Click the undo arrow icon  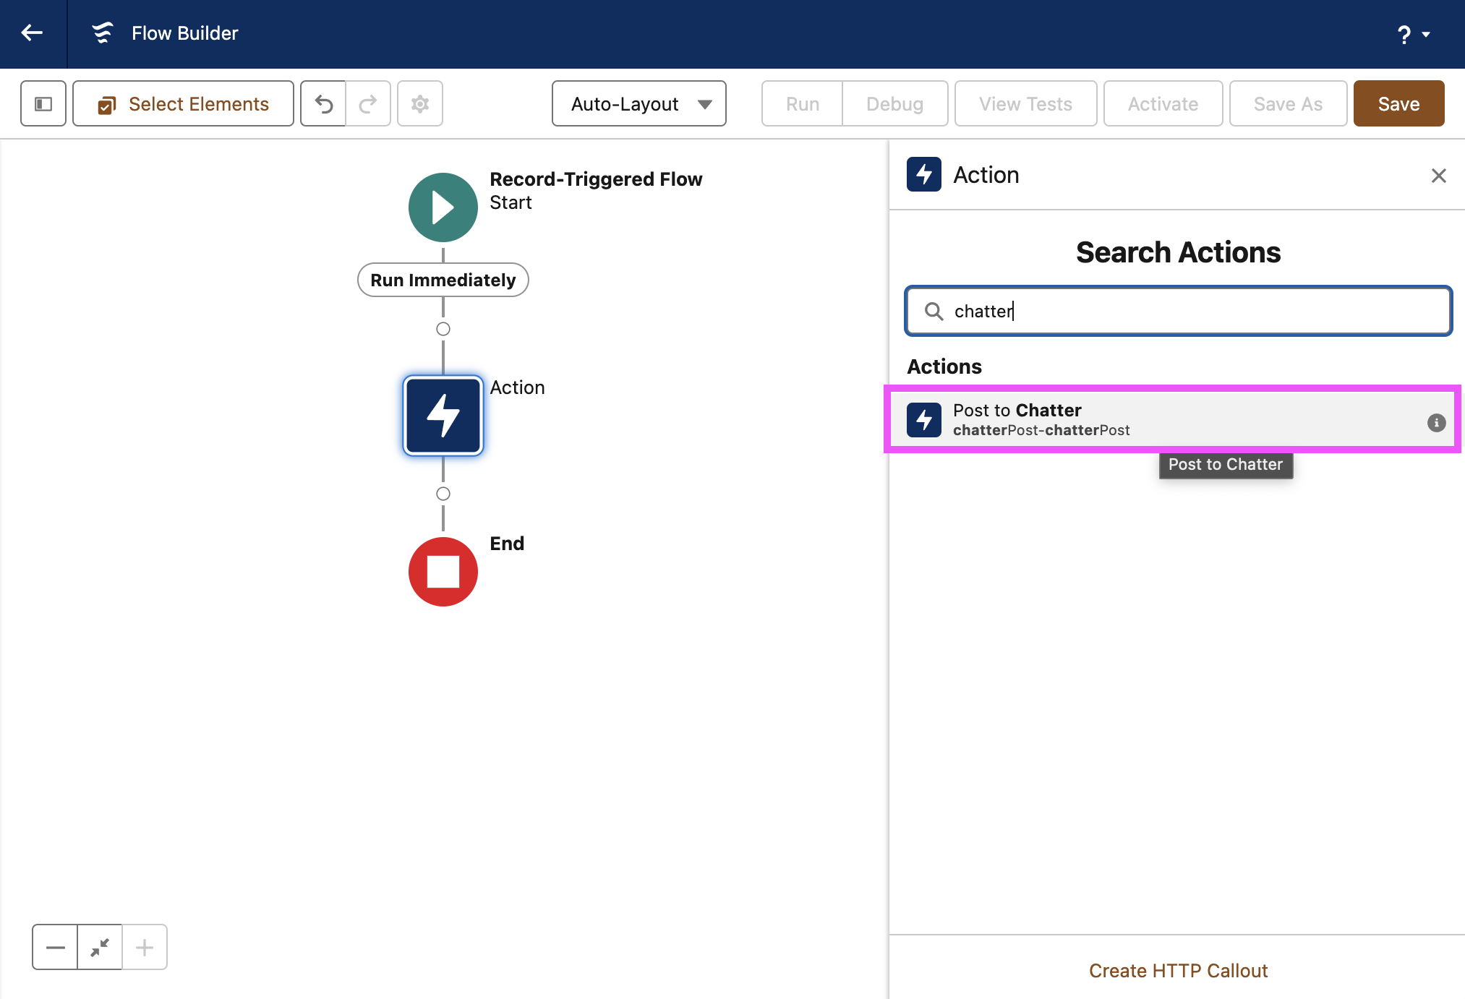point(323,104)
